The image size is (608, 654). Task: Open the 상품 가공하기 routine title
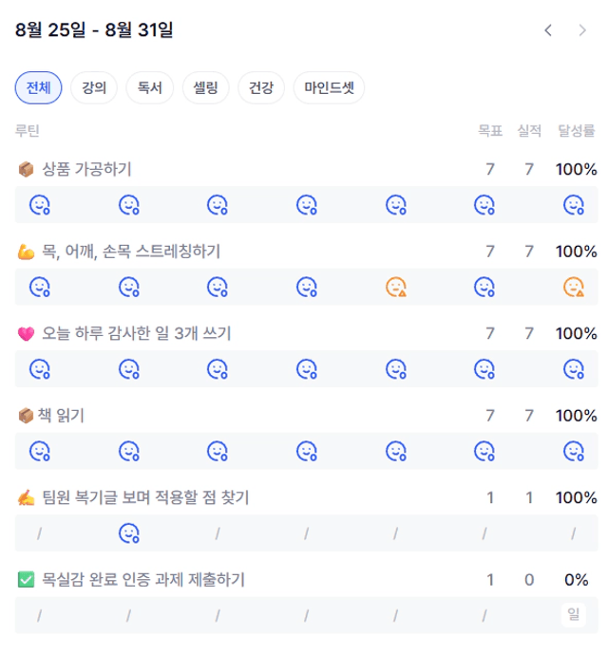pyautogui.click(x=86, y=169)
